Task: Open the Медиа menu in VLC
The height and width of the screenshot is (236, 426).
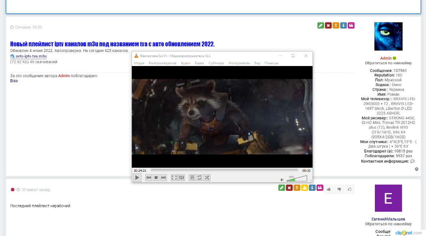Action: [139, 63]
